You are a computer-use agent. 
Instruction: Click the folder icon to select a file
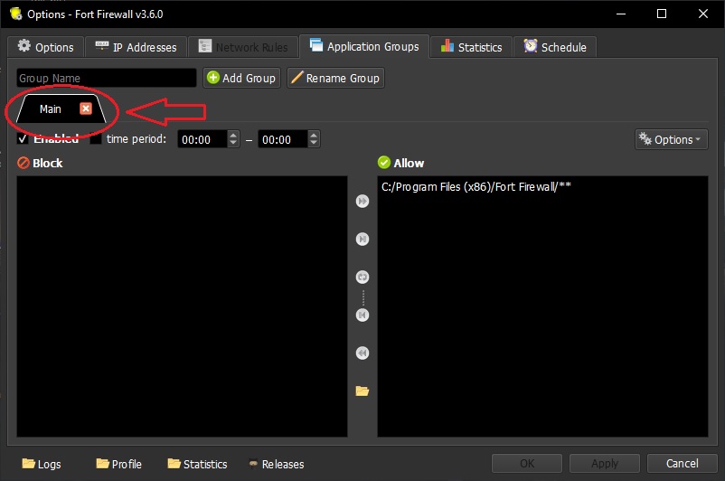click(x=362, y=391)
